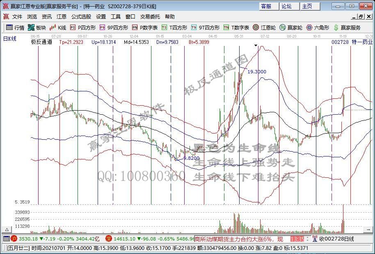Open the P四方形 square tool

click(x=83, y=28)
